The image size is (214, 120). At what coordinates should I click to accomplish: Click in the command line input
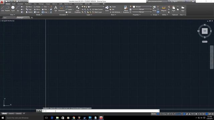(x=100, y=111)
